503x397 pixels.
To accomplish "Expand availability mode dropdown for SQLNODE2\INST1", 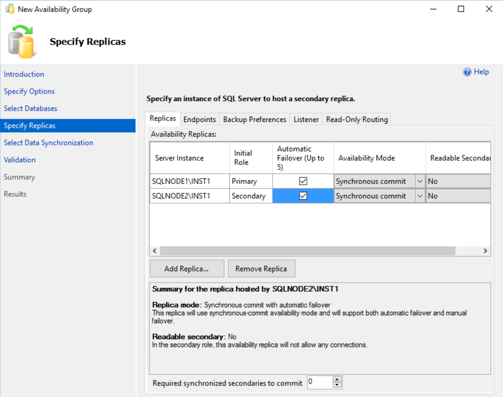I will pyautogui.click(x=420, y=196).
